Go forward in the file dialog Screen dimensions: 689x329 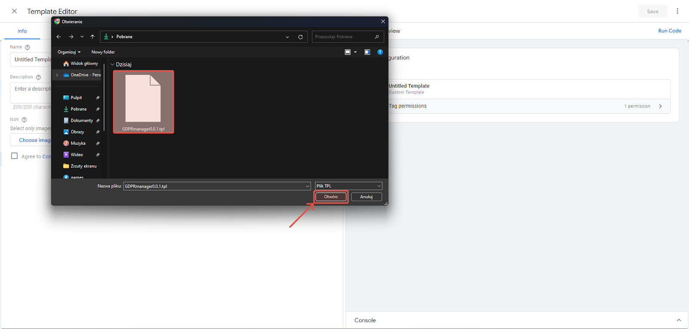pos(71,37)
